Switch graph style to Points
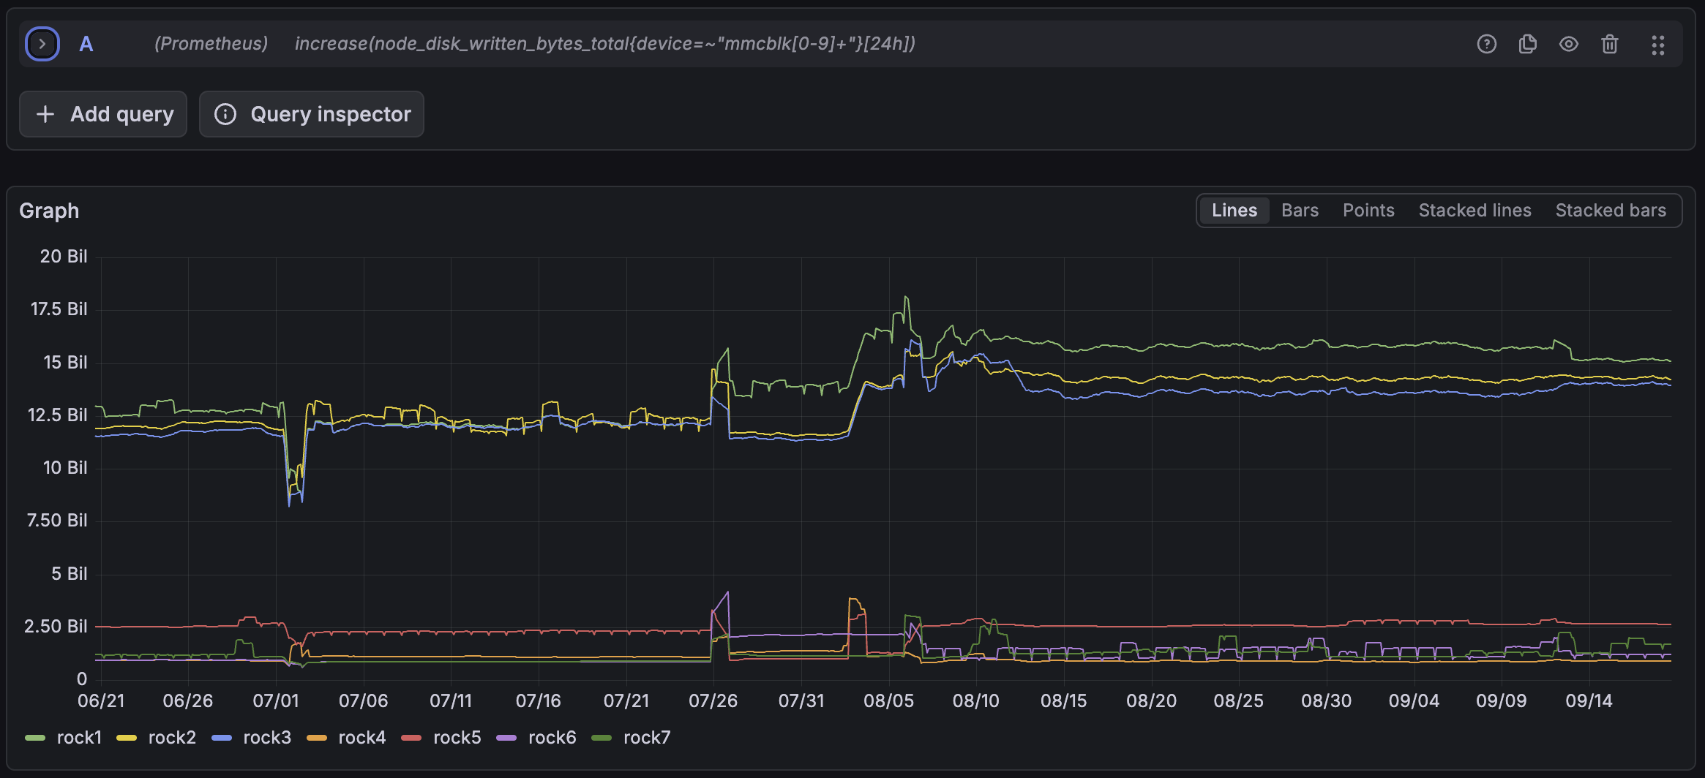This screenshot has width=1705, height=778. click(1368, 211)
